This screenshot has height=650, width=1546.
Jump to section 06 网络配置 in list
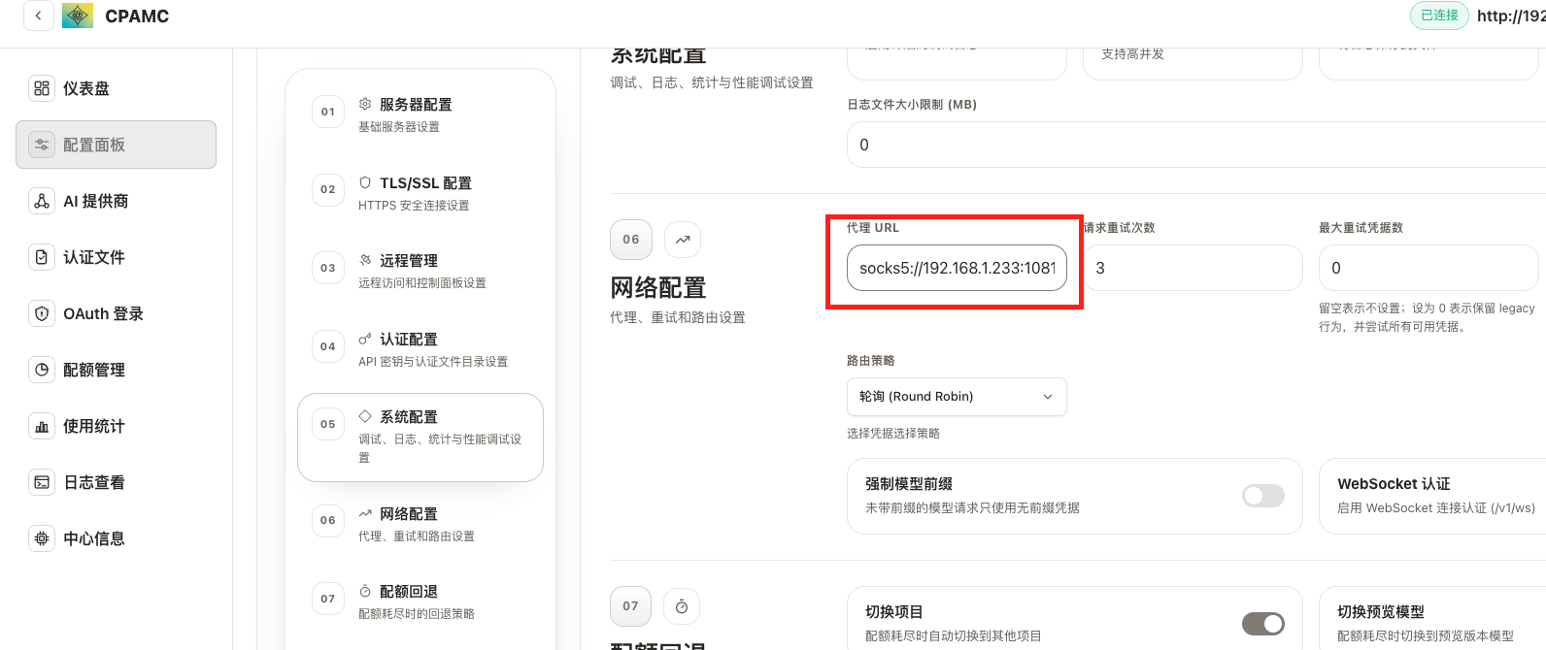tap(420, 523)
